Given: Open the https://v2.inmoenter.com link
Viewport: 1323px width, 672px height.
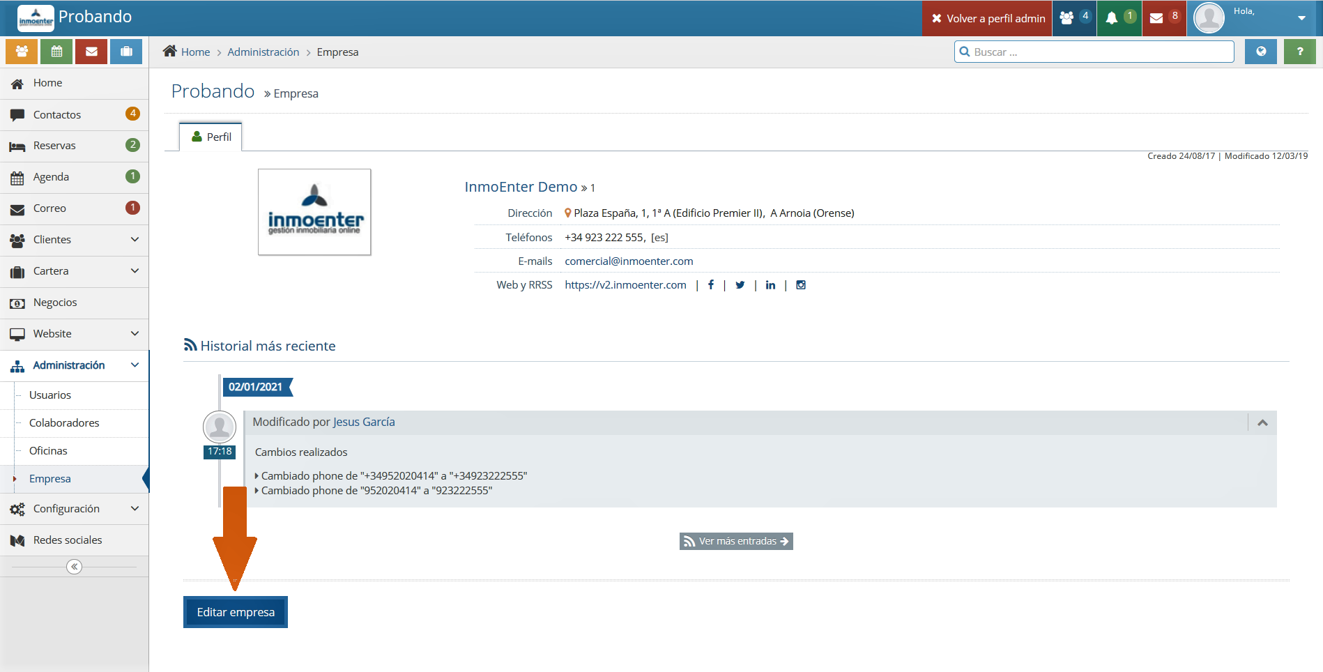Looking at the screenshot, I should pyautogui.click(x=625, y=284).
